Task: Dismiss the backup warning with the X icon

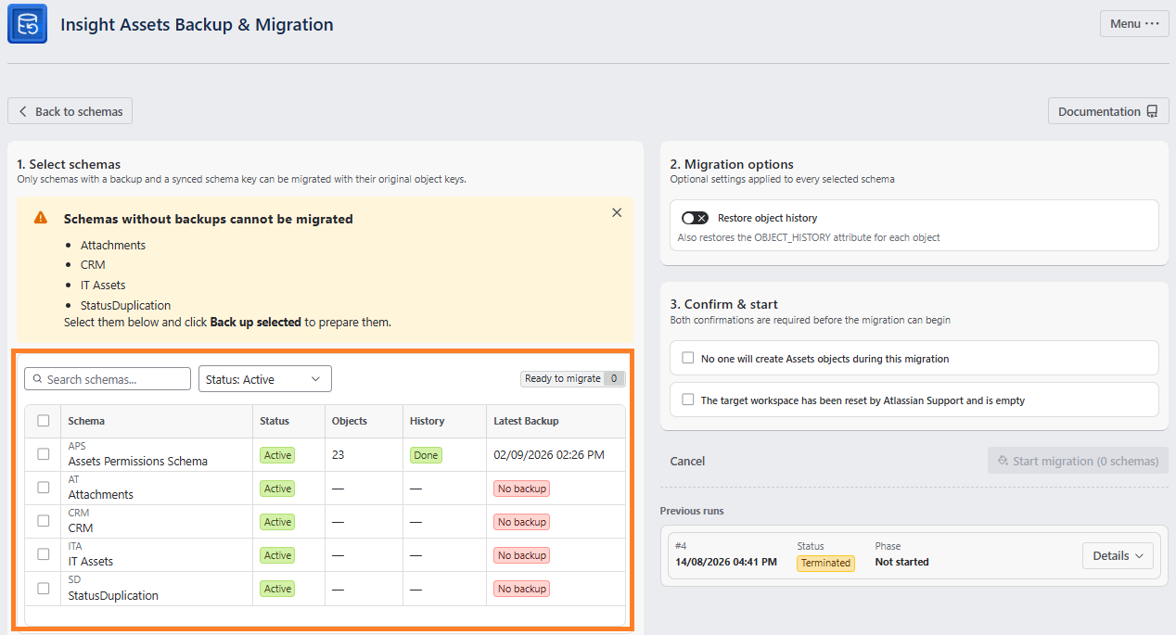Action: 617,212
